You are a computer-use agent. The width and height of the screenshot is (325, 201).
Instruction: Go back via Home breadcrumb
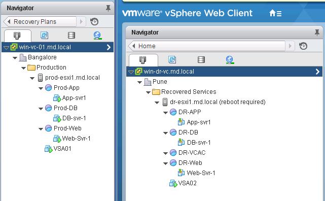point(207,46)
